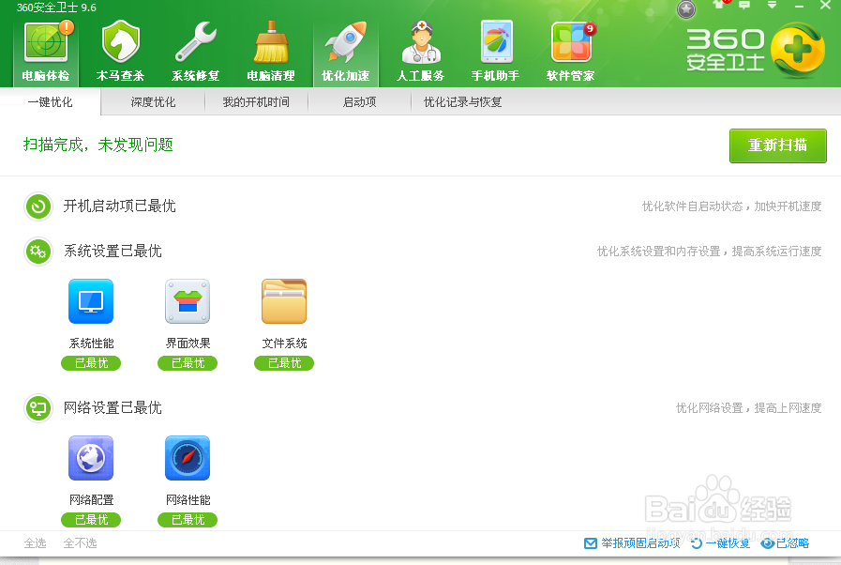This screenshot has width=841, height=565.
Task: Click the 网络配置 label
Action: 91,500
